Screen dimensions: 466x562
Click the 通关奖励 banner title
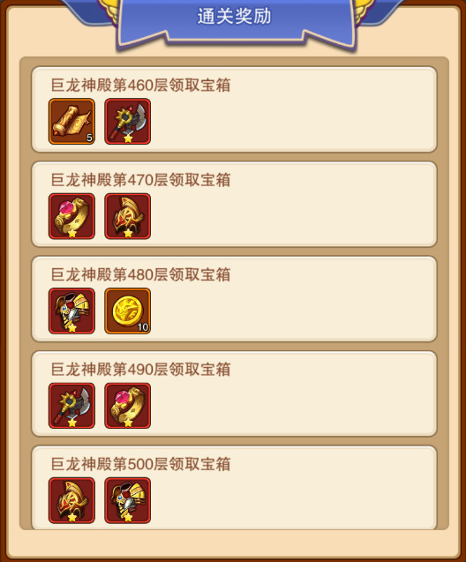(235, 16)
